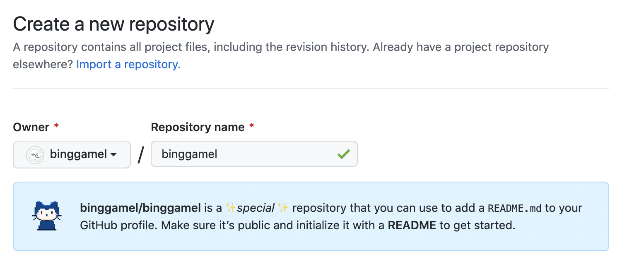Click the bold binggamel/binggamel text
Screen dimensions: 627x259
click(140, 208)
